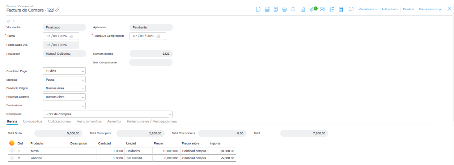This screenshot has width=454, height=165.
Task: Click the Fecha Base Vto. date field
Action: 61,45
